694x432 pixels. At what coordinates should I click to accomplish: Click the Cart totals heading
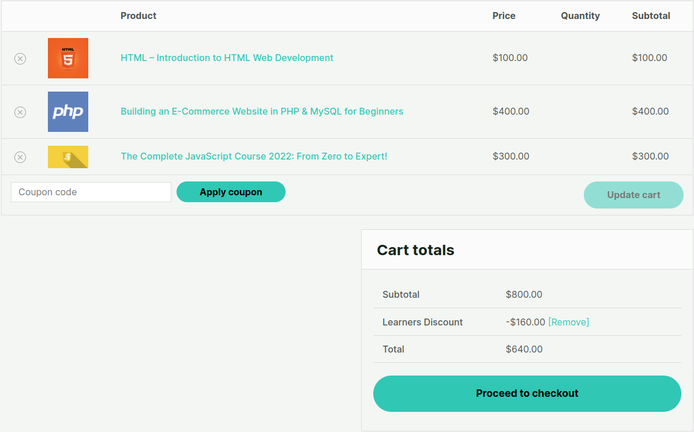click(415, 250)
